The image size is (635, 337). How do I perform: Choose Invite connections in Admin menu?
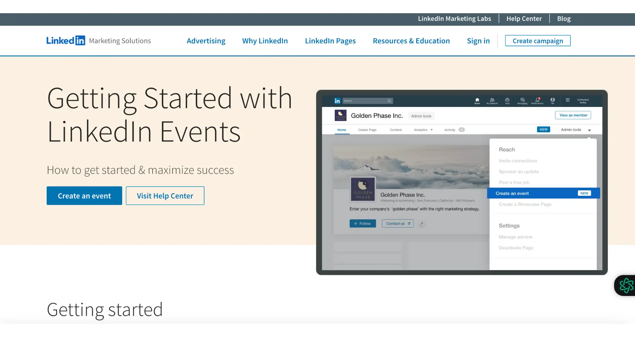pos(518,161)
